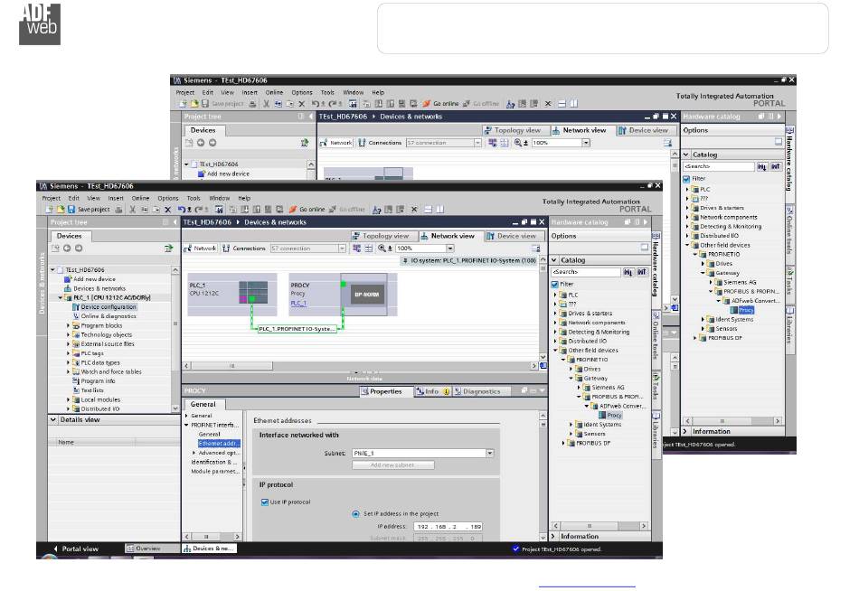This screenshot has width=859, height=591.
Task: Click the DP-NORM module of PROCY device
Action: click(x=366, y=294)
